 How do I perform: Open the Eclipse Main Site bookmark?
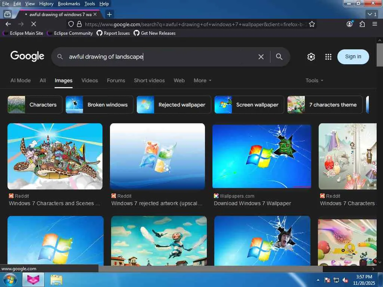tap(23, 33)
